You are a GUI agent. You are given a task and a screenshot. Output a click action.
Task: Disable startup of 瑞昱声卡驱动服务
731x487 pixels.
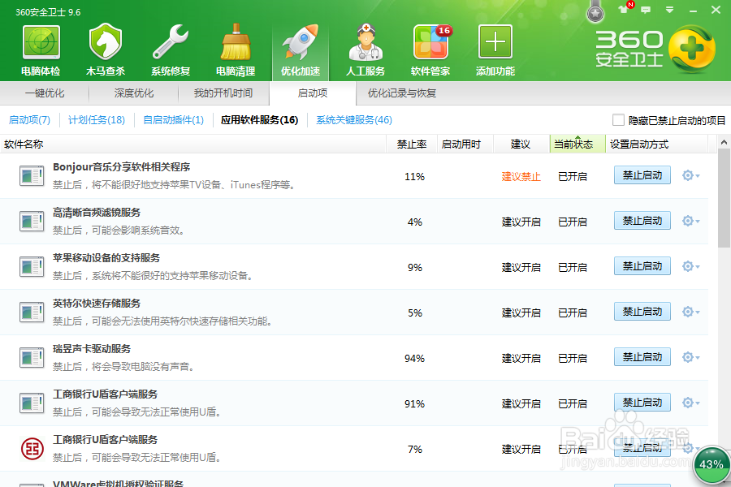point(642,356)
